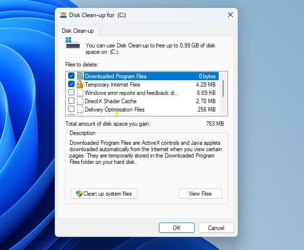Click the 753 MB total value

coord(215,124)
